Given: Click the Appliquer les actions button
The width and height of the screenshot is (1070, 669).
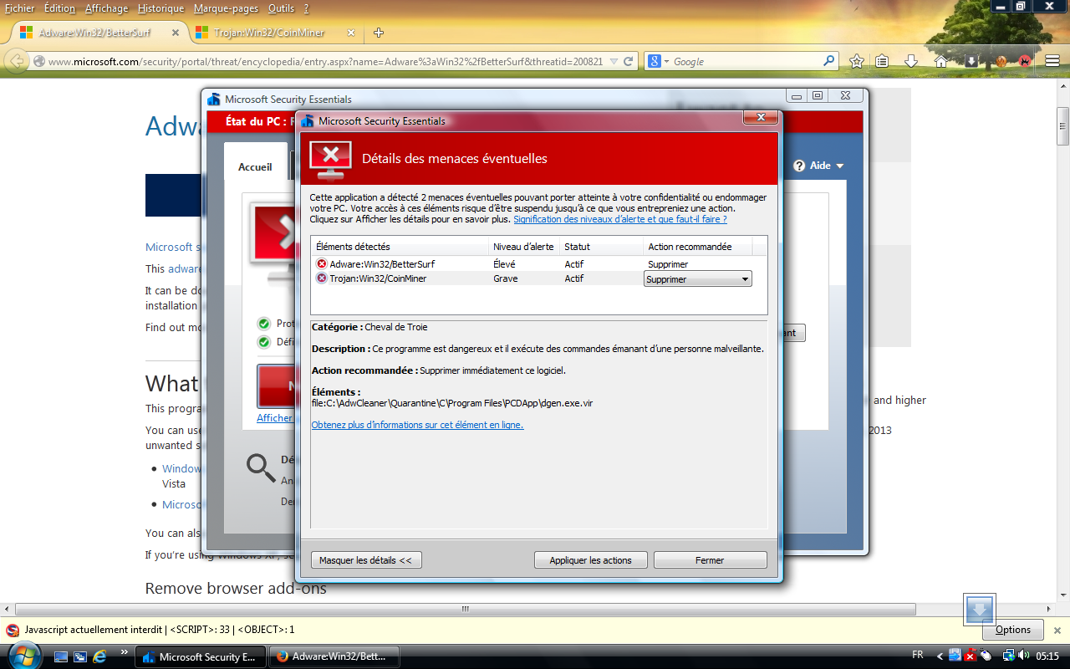Looking at the screenshot, I should pos(590,560).
